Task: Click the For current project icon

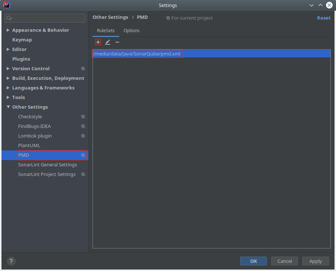Action: (168, 18)
